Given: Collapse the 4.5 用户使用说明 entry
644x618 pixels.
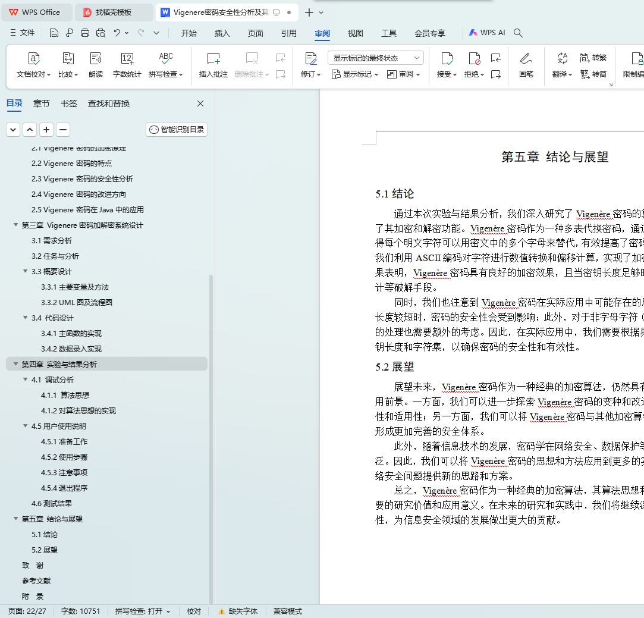Looking at the screenshot, I should pyautogui.click(x=25, y=426).
